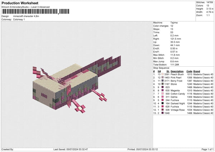Click the barcode under the worksheet title

point(35,11)
